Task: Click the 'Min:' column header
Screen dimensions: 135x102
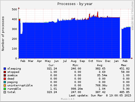Action: 76,65
